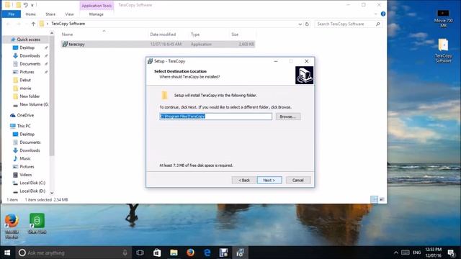Open File Explorer from taskbar
The width and height of the screenshot is (461, 259).
tap(174, 253)
